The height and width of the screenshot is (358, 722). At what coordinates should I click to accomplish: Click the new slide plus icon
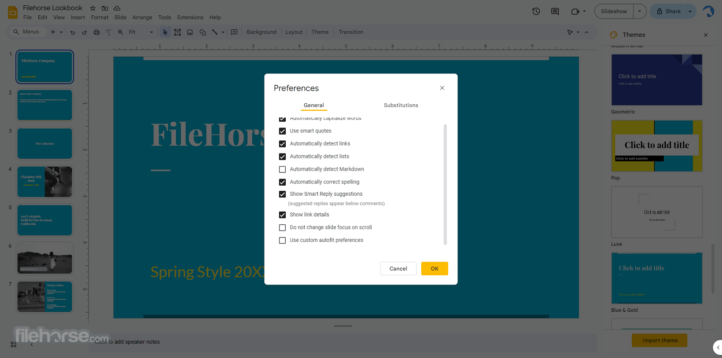pyautogui.click(x=53, y=32)
